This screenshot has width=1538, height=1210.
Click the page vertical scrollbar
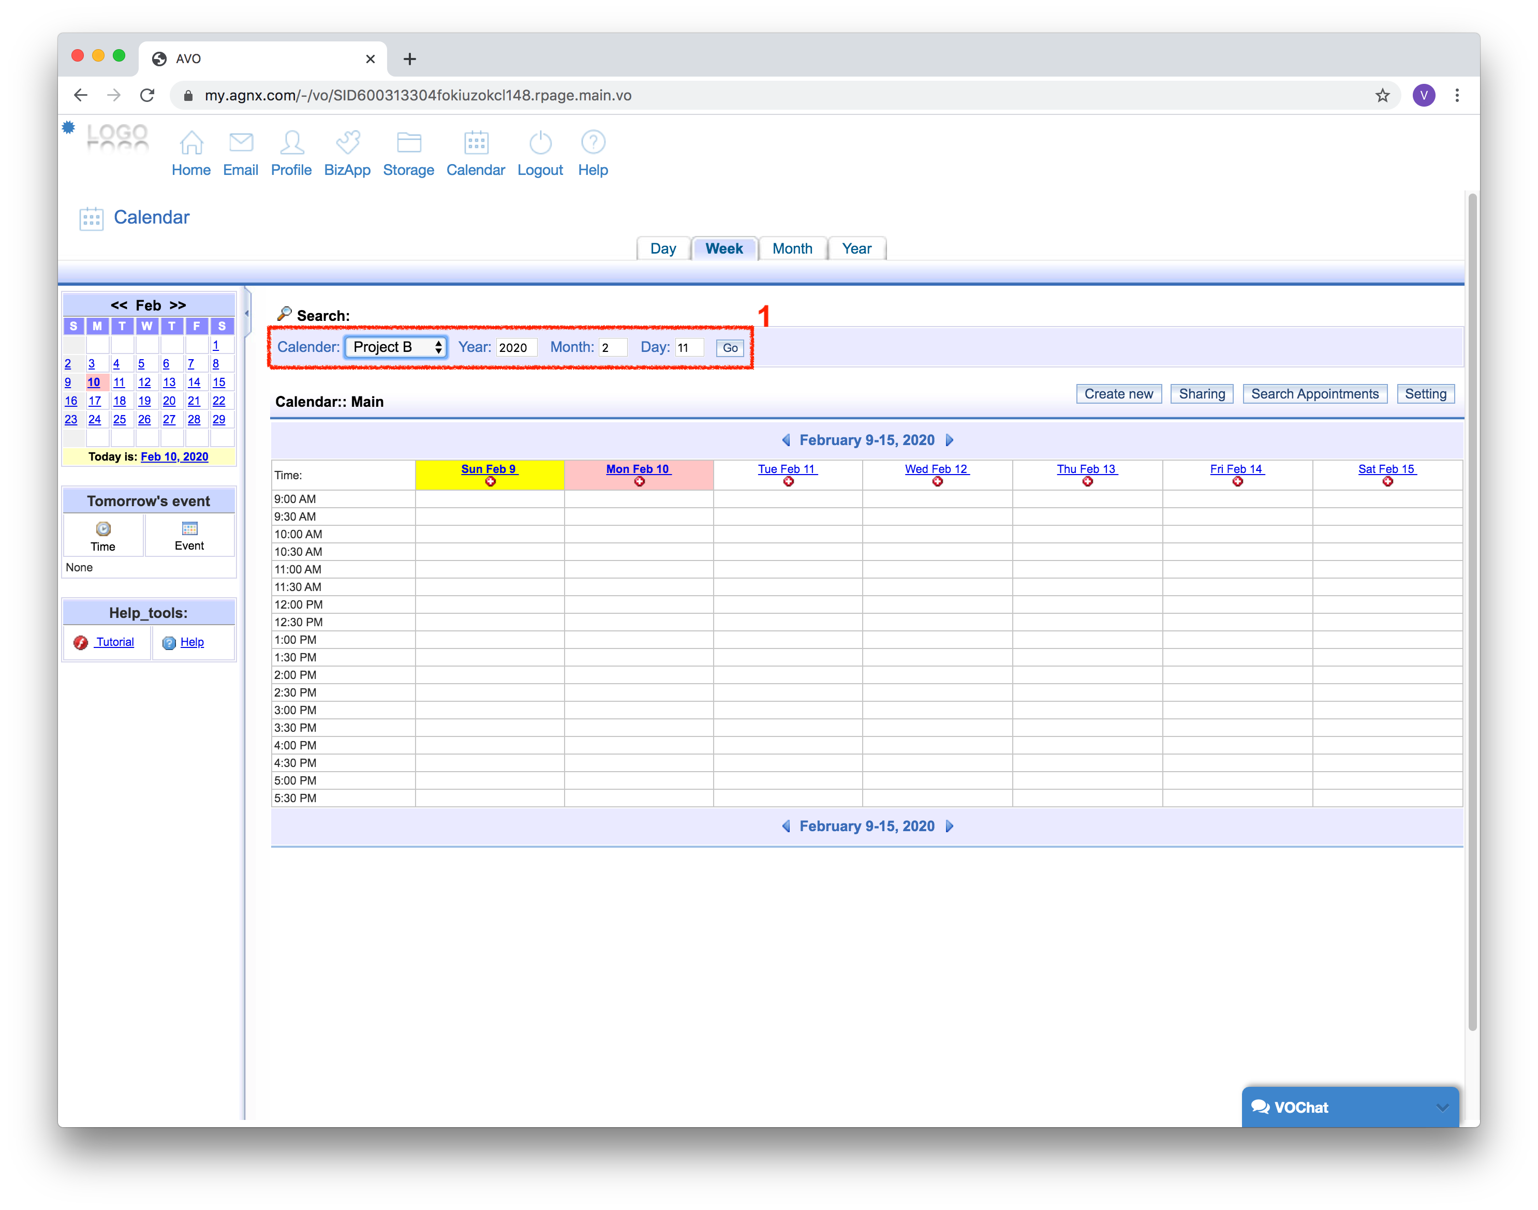[x=1472, y=609]
